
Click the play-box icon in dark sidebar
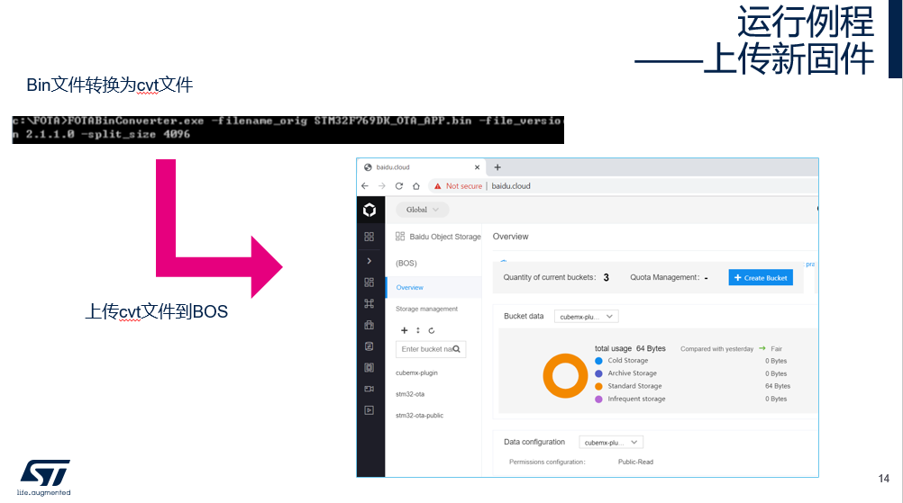[369, 410]
